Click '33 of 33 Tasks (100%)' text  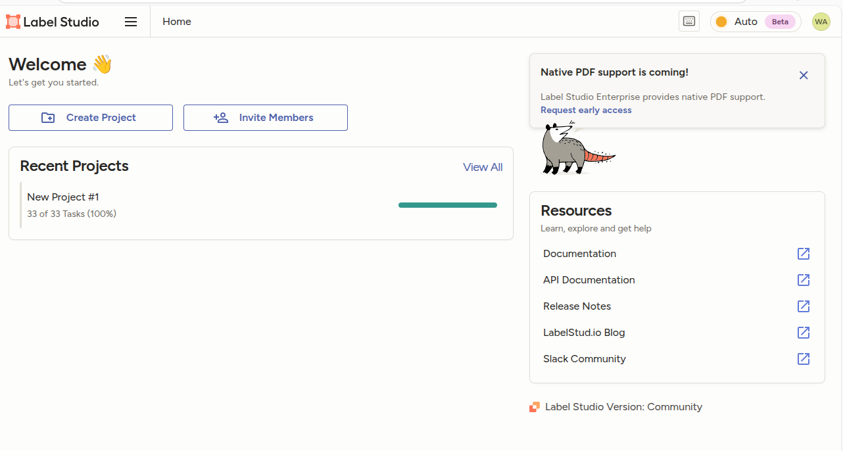tap(72, 214)
